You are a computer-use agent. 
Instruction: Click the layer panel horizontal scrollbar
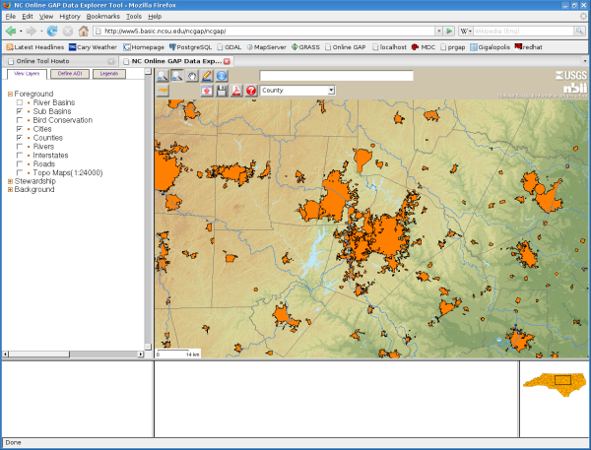pyautogui.click(x=73, y=354)
